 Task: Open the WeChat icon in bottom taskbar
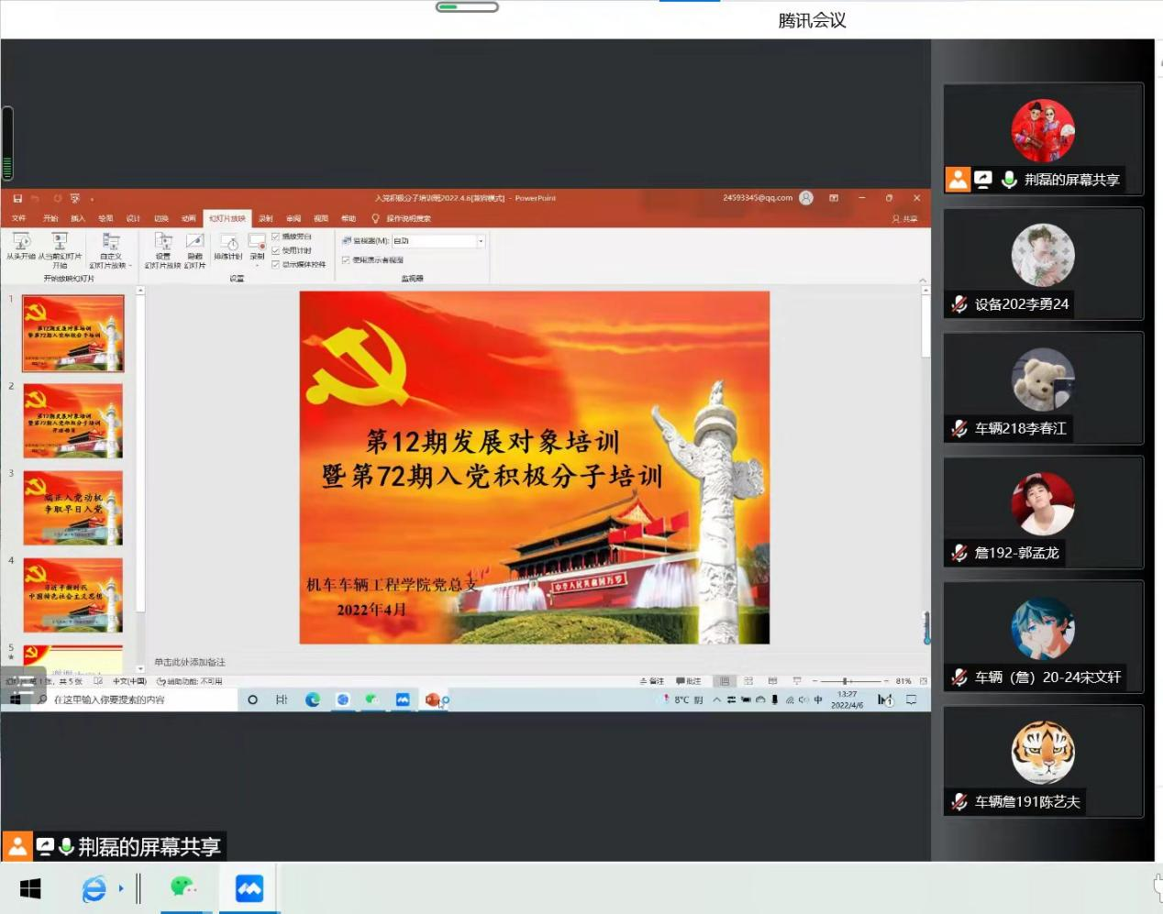coord(183,887)
